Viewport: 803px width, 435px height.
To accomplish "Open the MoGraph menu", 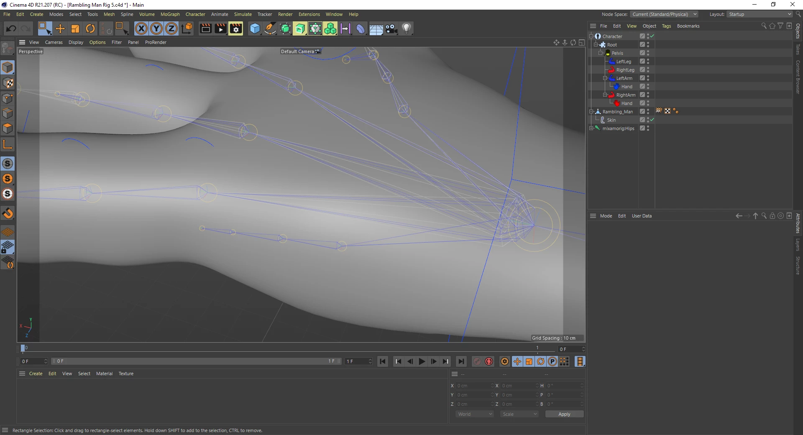I will [170, 14].
